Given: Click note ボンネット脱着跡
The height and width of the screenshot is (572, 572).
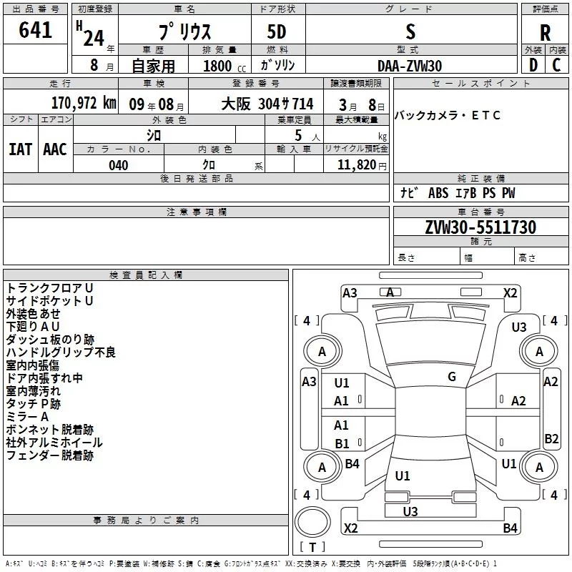Looking at the screenshot, I should click(50, 430).
